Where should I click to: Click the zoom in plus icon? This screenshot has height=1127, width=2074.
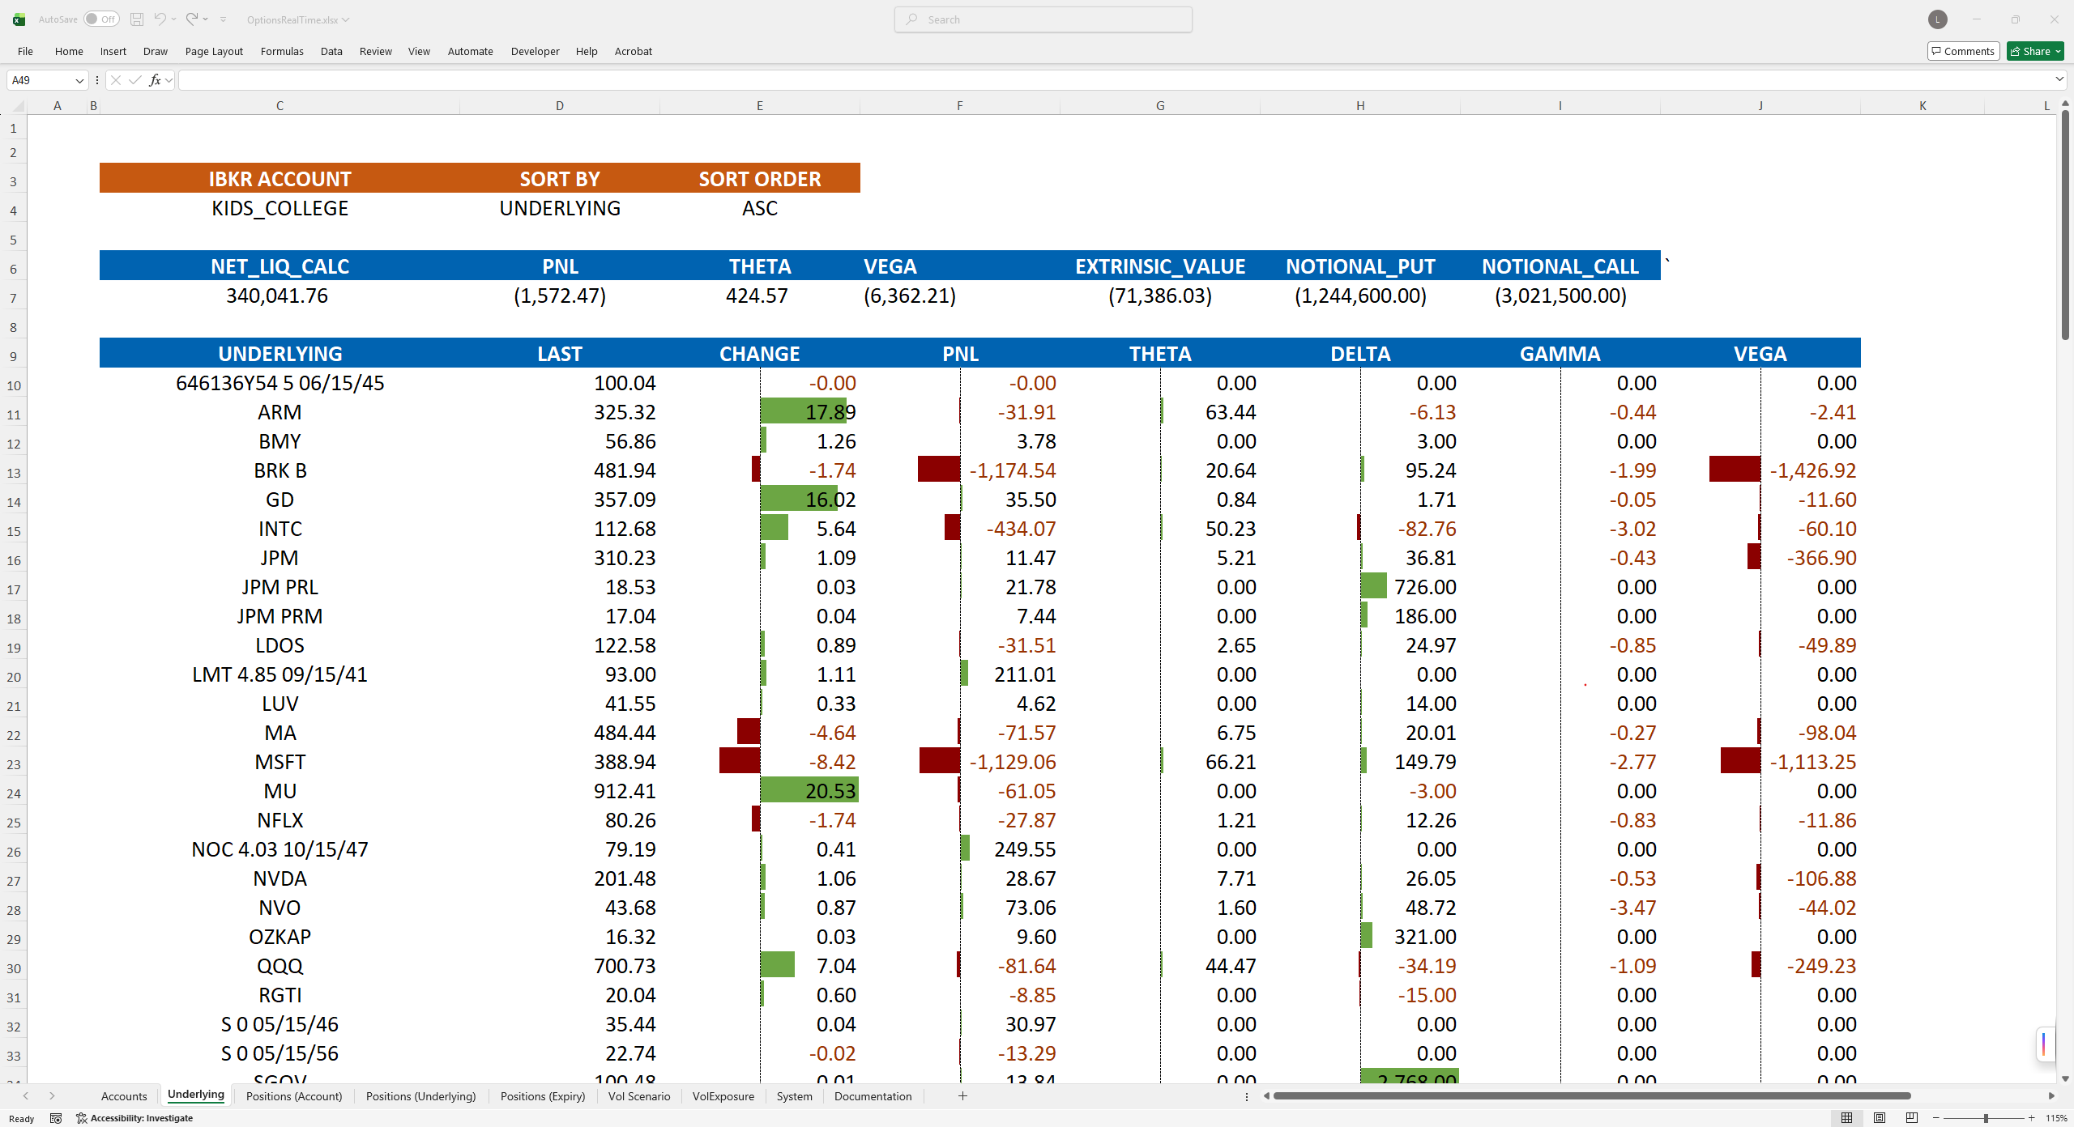(2031, 1118)
